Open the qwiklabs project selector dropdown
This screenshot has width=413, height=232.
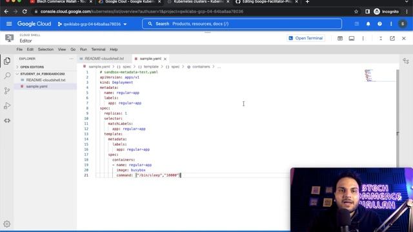click(92, 24)
